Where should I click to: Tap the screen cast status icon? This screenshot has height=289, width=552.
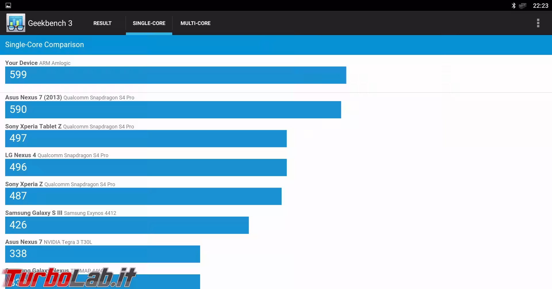522,6
